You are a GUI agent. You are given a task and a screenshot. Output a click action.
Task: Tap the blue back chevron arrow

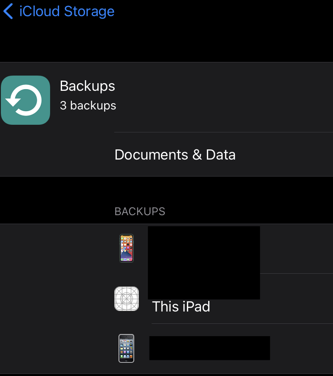tap(8, 11)
